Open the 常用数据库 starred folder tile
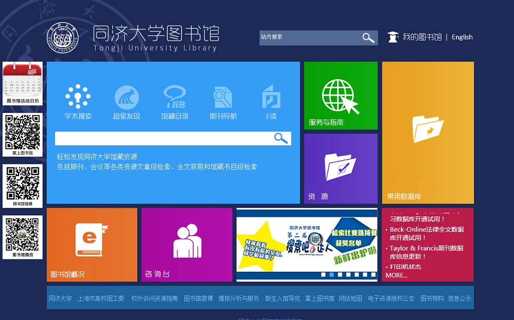 pos(428,133)
